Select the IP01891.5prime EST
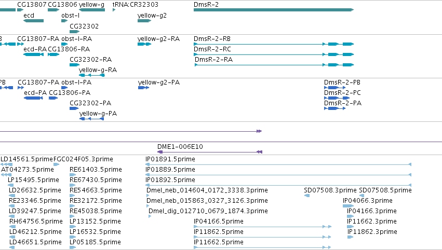 278,164
